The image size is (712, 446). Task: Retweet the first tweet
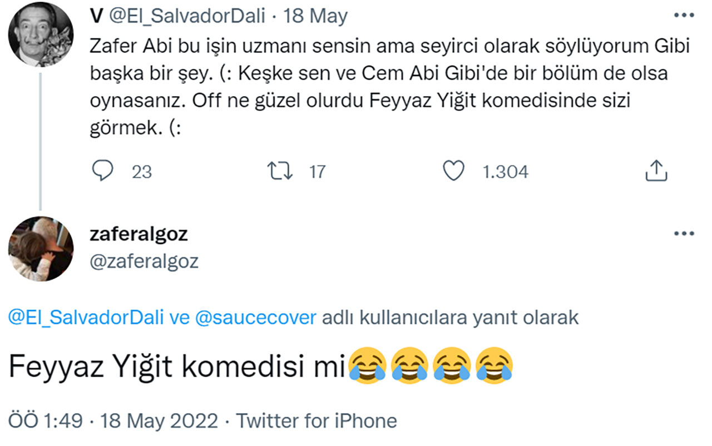click(280, 171)
